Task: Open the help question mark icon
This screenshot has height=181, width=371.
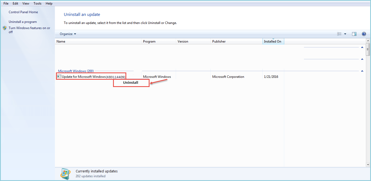Action: point(364,34)
